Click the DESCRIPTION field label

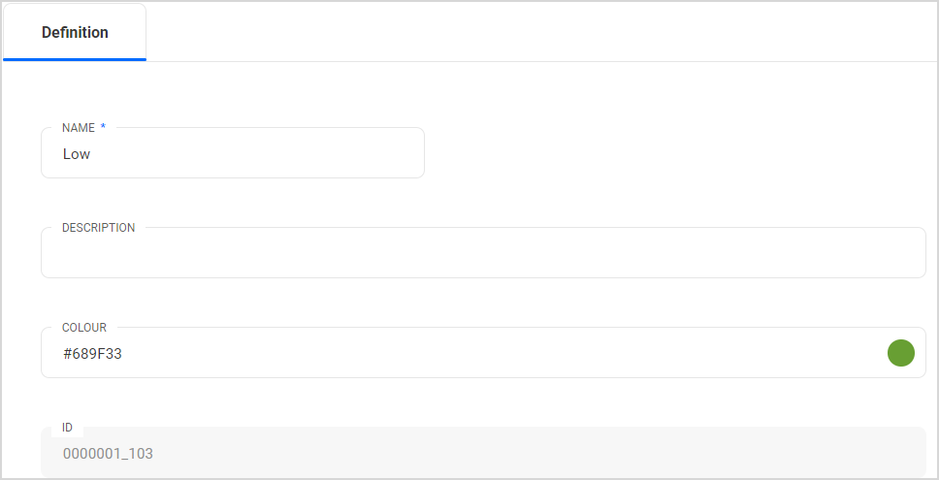(x=99, y=228)
